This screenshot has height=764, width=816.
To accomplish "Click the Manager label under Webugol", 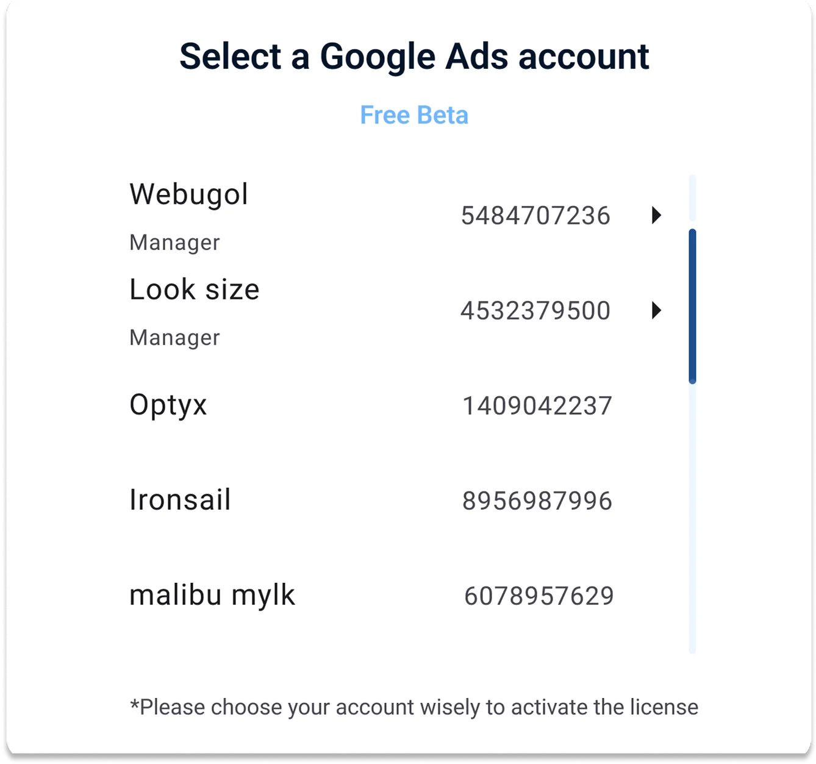I will [x=174, y=243].
